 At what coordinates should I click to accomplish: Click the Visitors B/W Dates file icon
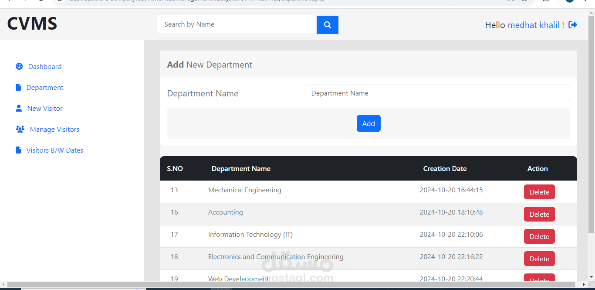coord(18,150)
